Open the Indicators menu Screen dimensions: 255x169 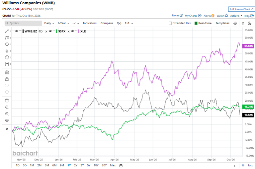(90, 23)
